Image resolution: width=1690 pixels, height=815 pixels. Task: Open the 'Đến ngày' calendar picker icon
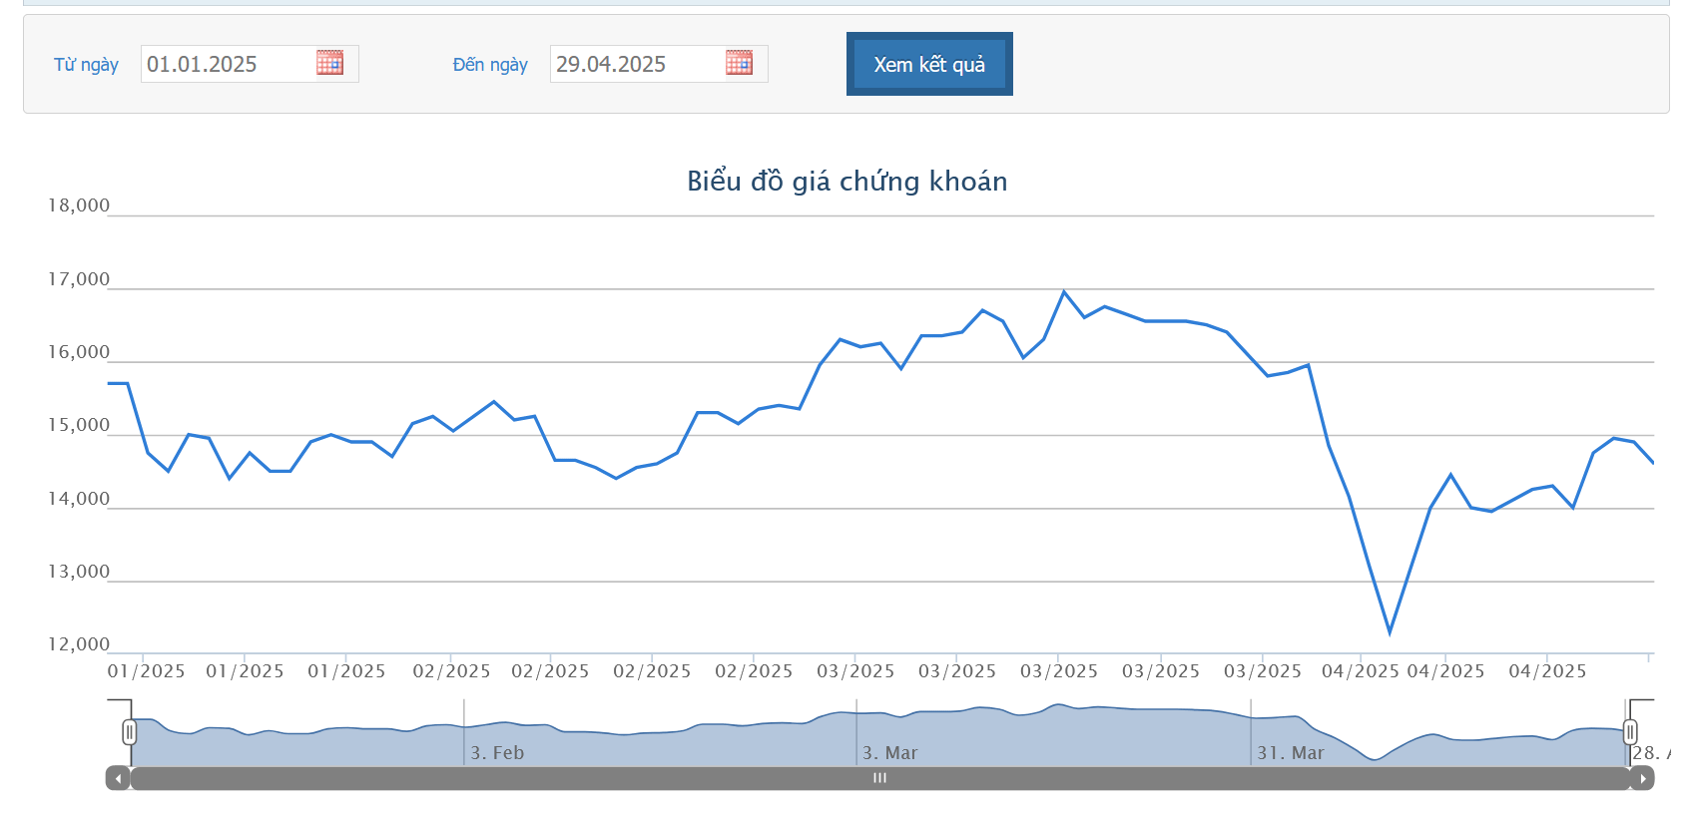click(739, 63)
